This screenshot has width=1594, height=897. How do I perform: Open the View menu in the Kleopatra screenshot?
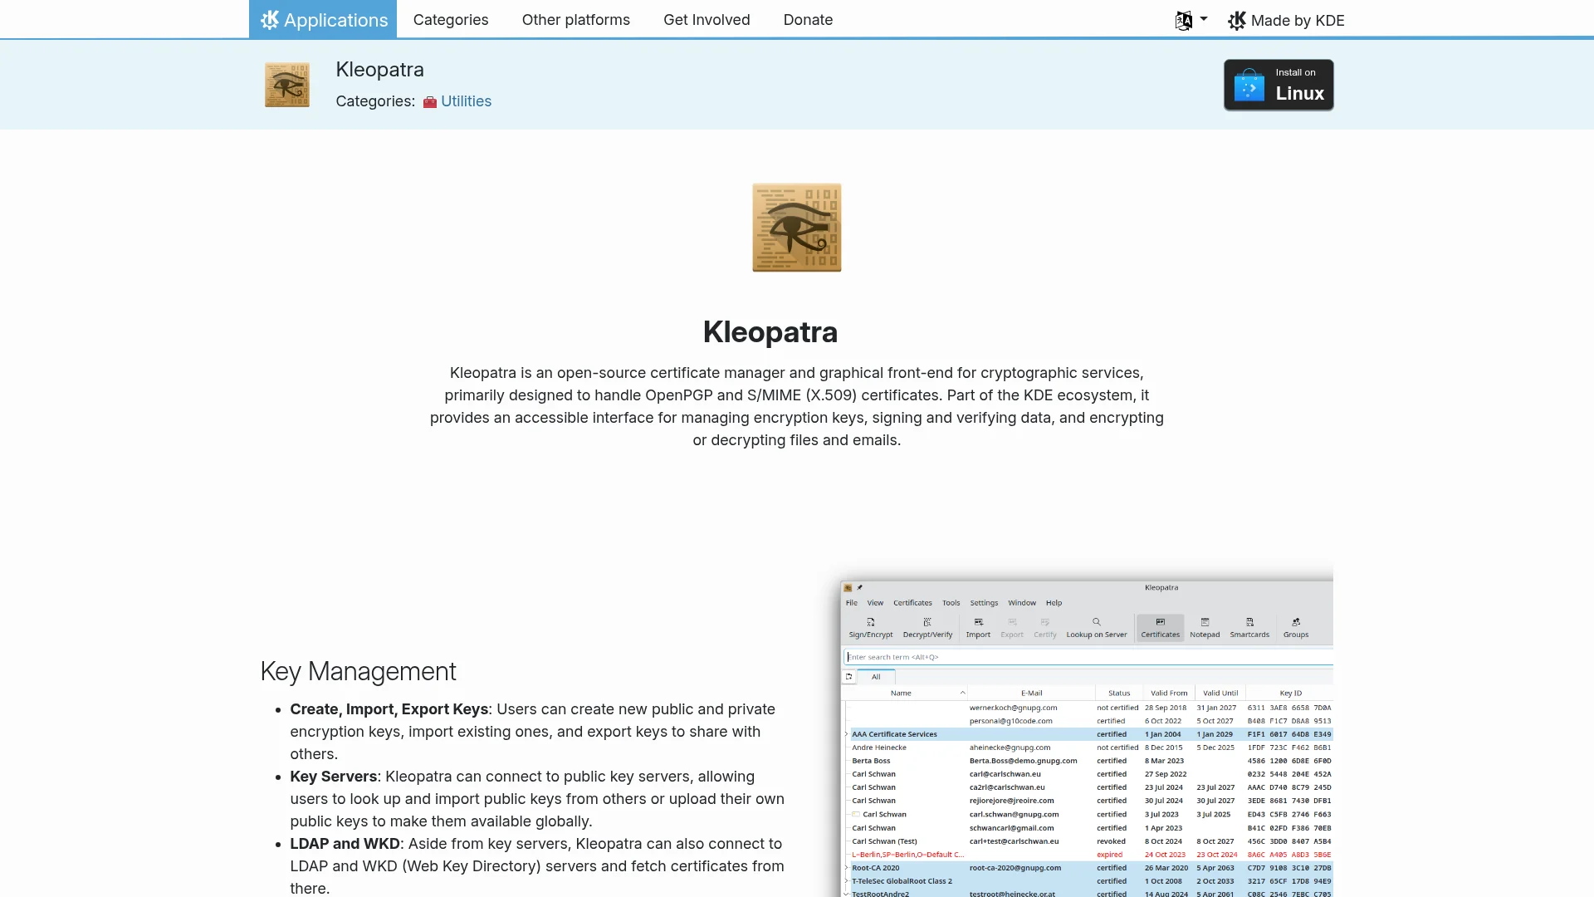[x=875, y=603]
